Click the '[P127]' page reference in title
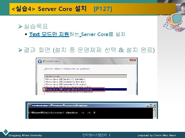 point(103,9)
